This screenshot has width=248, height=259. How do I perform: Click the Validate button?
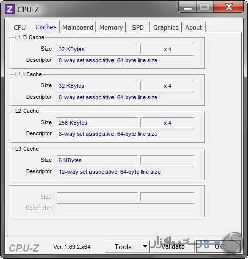click(x=172, y=247)
